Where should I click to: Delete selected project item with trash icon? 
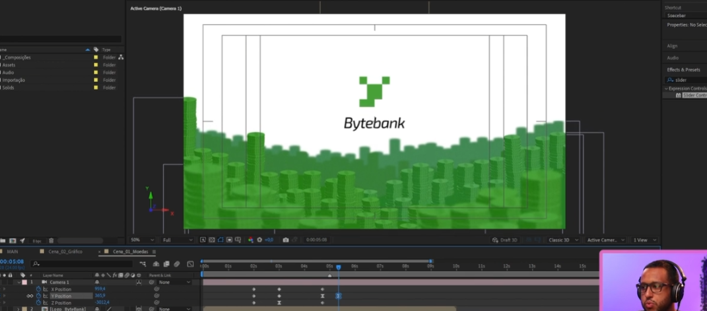[51, 240]
